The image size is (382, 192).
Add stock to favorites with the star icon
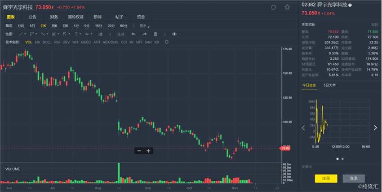pyautogui.click(x=287, y=7)
